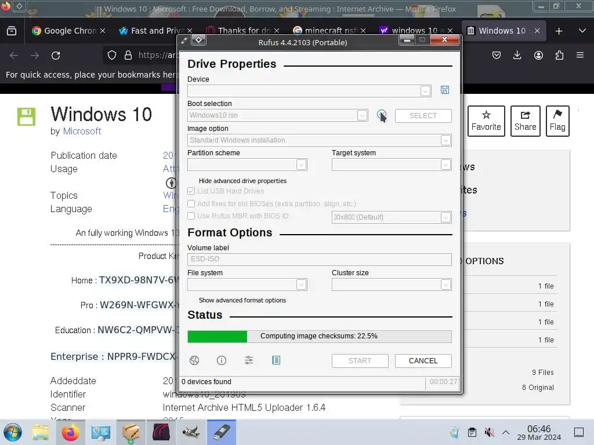594x445 pixels.
Task: Click the Volume label field ESD-ISO
Action: pos(320,259)
